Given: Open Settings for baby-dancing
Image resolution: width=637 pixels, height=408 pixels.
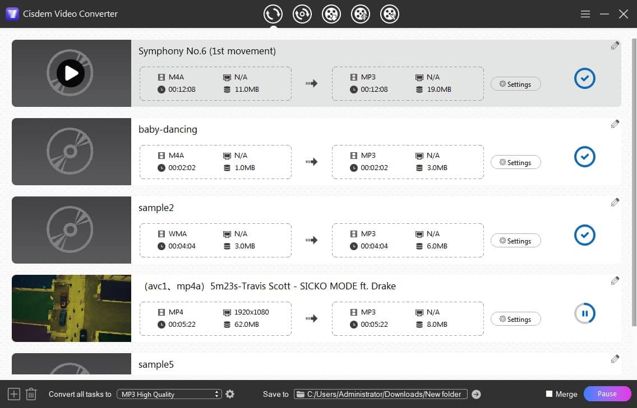Looking at the screenshot, I should 515,162.
